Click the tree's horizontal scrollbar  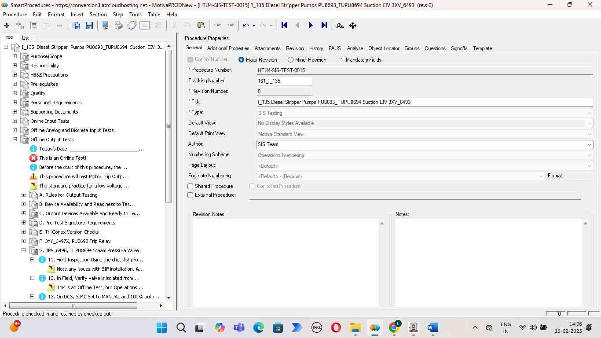(73, 305)
